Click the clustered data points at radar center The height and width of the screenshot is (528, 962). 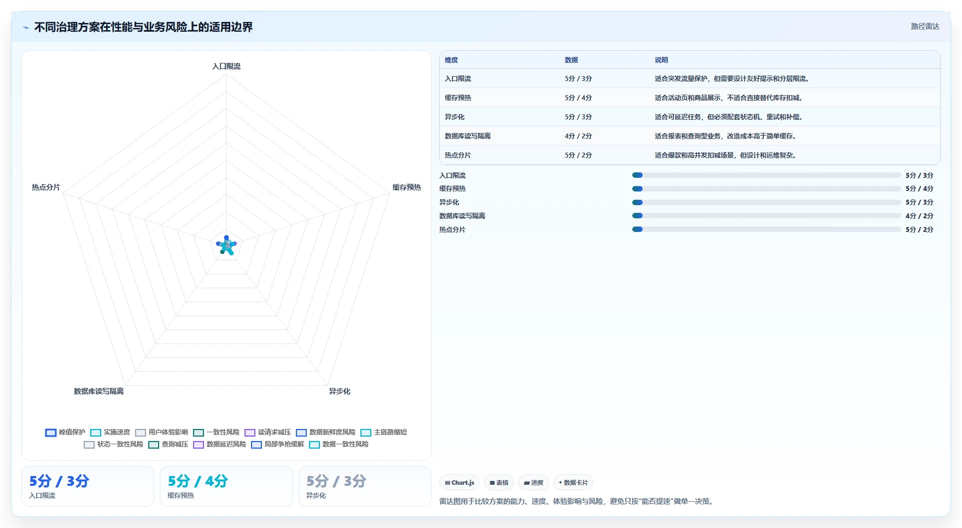tap(226, 246)
